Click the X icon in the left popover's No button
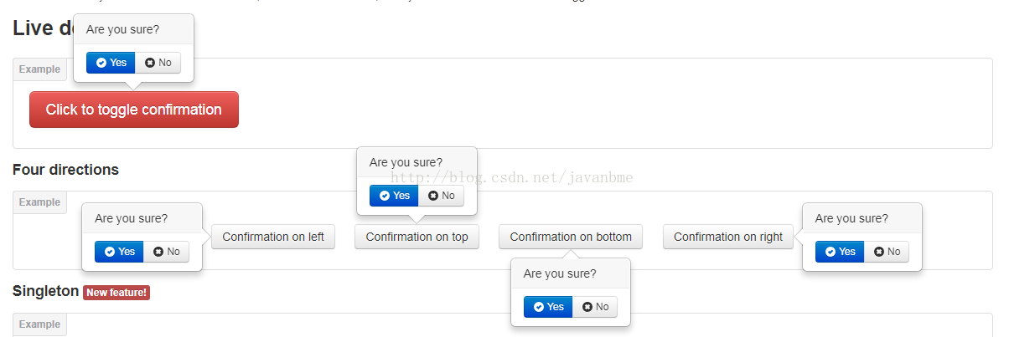 [158, 252]
